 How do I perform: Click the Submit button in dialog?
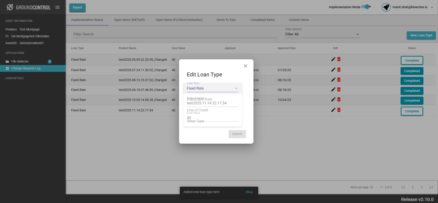(237, 134)
